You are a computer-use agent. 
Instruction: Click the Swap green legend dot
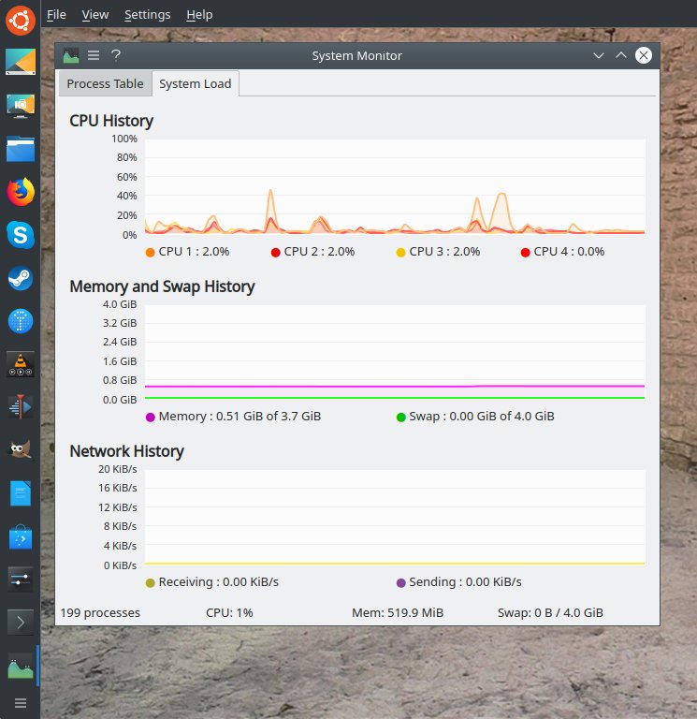click(400, 418)
